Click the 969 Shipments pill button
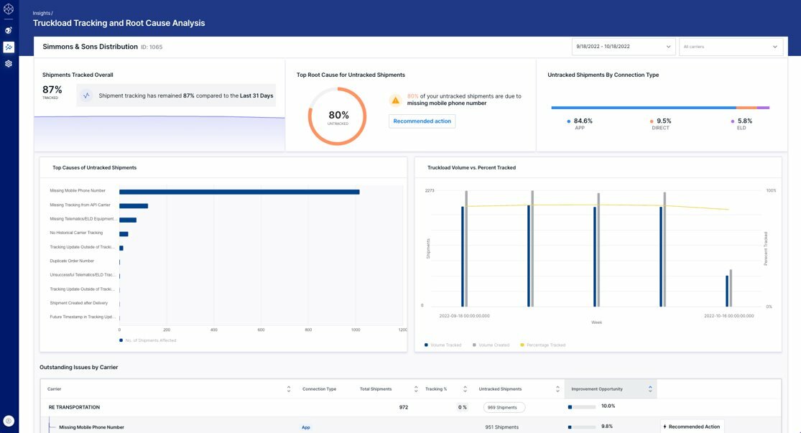801x433 pixels. click(504, 407)
